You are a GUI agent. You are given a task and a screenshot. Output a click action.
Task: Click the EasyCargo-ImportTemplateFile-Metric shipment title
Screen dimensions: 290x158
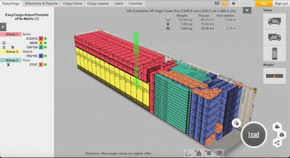27,17
